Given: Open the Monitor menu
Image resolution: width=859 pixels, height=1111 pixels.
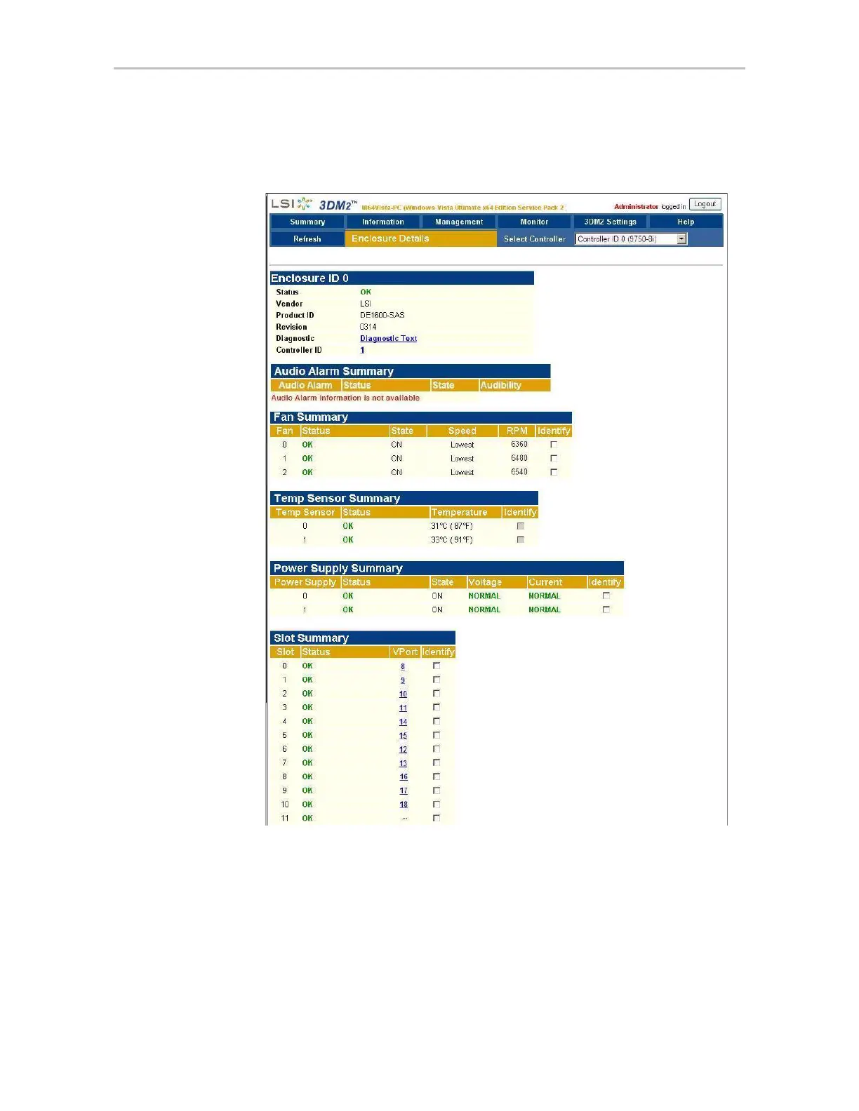Looking at the screenshot, I should (534, 222).
